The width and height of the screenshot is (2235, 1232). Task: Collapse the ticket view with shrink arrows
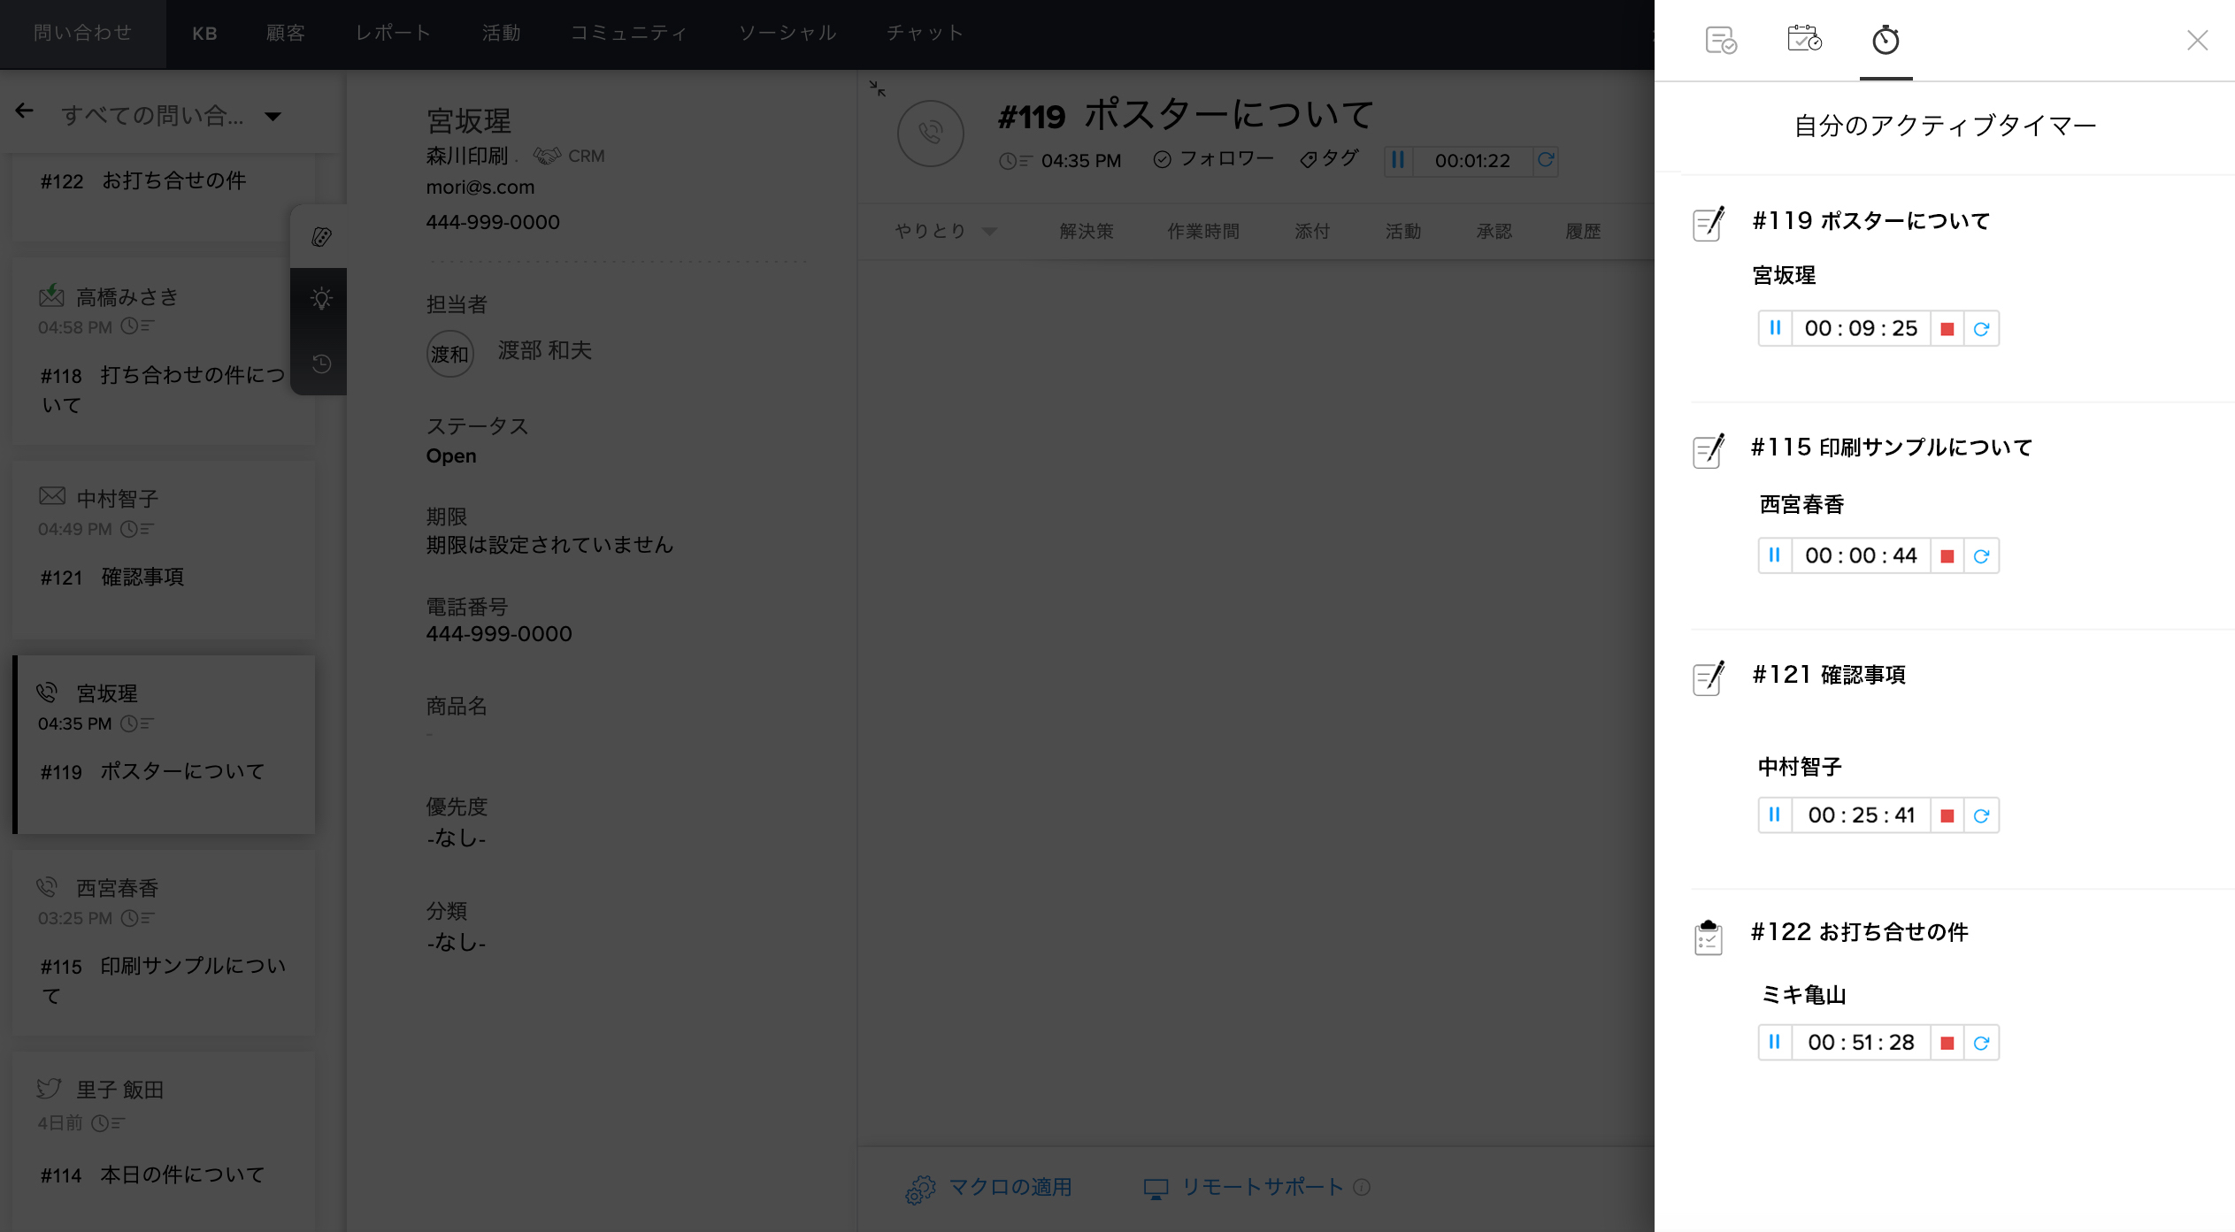[x=877, y=88]
